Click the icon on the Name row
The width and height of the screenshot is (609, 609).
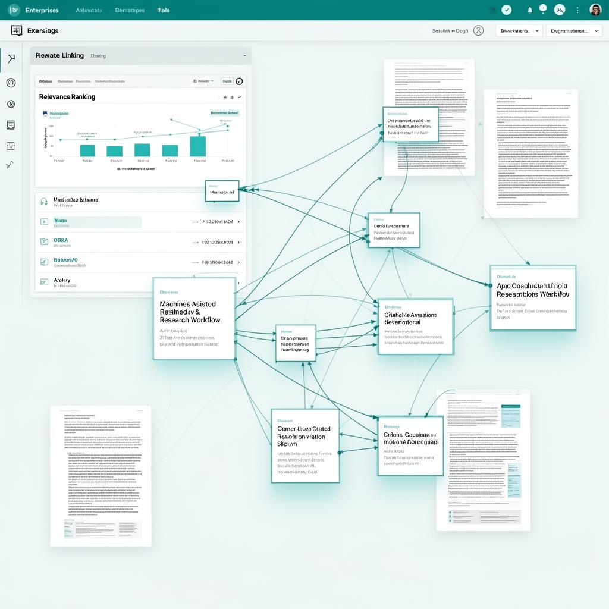[x=44, y=222]
